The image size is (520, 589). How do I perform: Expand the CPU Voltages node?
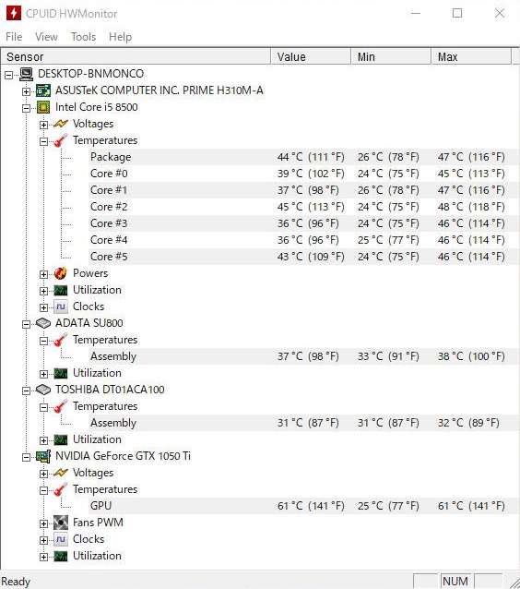(43, 125)
